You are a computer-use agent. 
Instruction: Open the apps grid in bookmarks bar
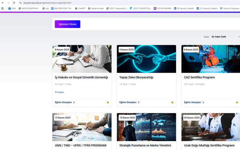(x=3, y=8)
